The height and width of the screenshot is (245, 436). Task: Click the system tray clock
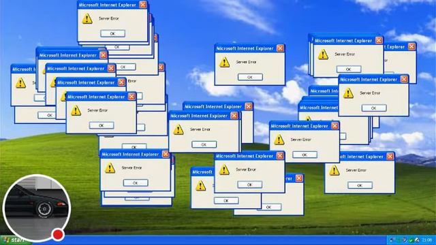(427, 240)
